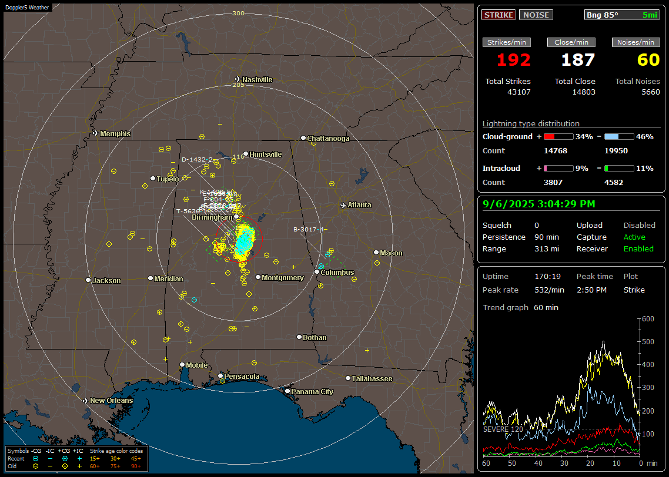Click the recent +IC cyan plus symbol
669x477 pixels.
79,459
